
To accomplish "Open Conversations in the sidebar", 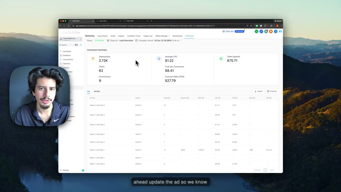I will pyautogui.click(x=66, y=59).
